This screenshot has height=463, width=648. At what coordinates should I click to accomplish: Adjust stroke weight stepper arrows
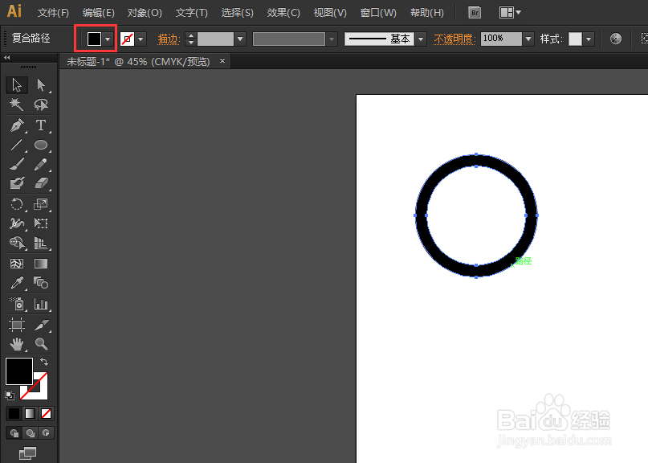(190, 39)
